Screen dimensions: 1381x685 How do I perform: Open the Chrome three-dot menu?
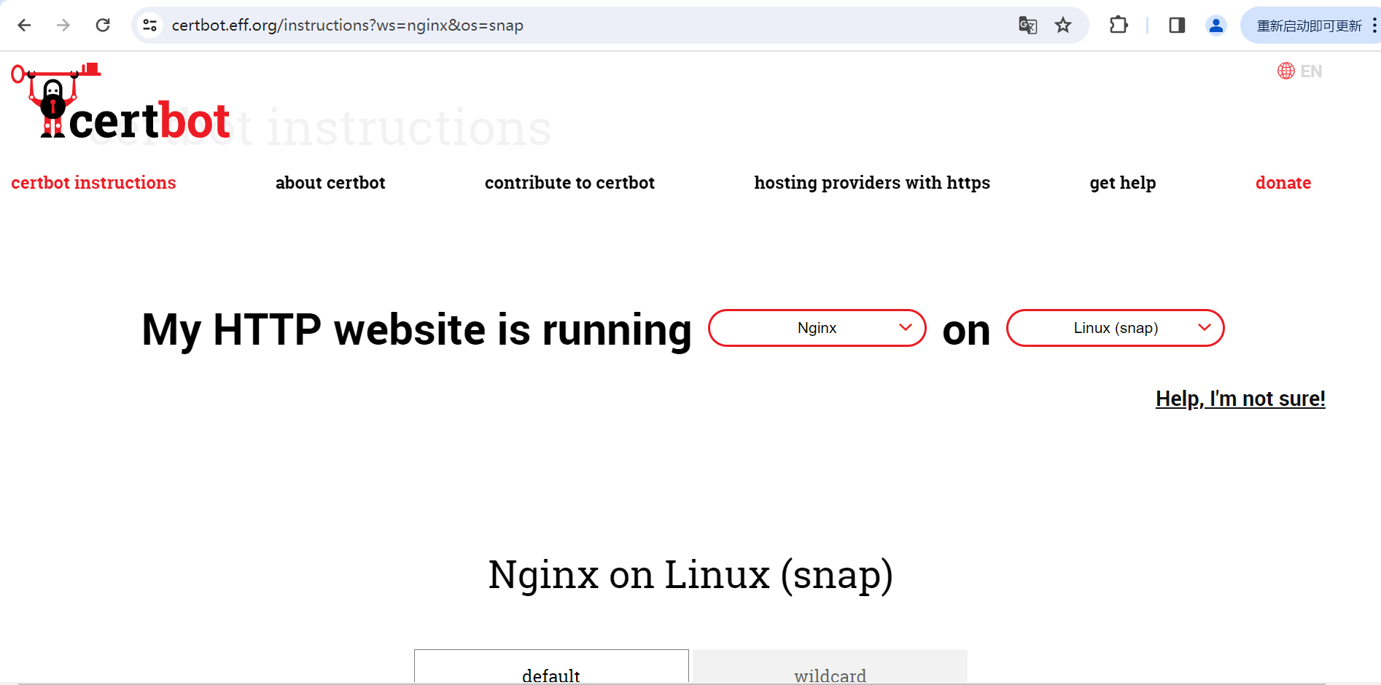click(x=1374, y=26)
